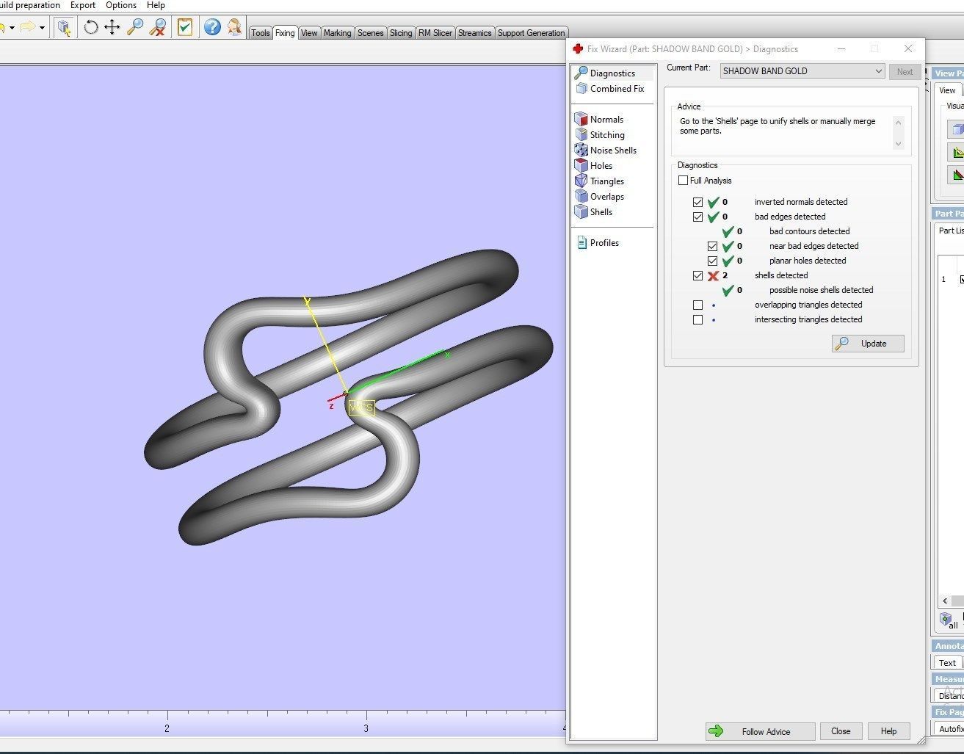Image resolution: width=964 pixels, height=754 pixels.
Task: Click the yellow redo arrow
Action: [x=26, y=28]
